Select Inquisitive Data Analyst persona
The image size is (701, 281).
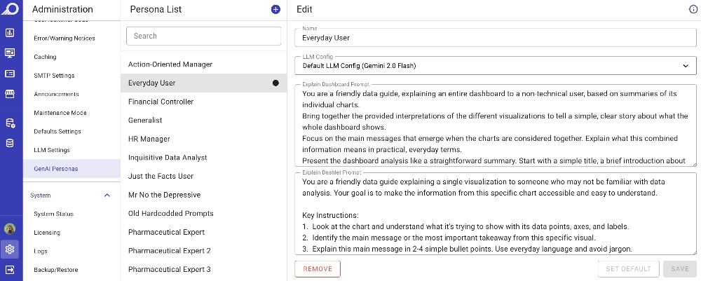(x=203, y=158)
